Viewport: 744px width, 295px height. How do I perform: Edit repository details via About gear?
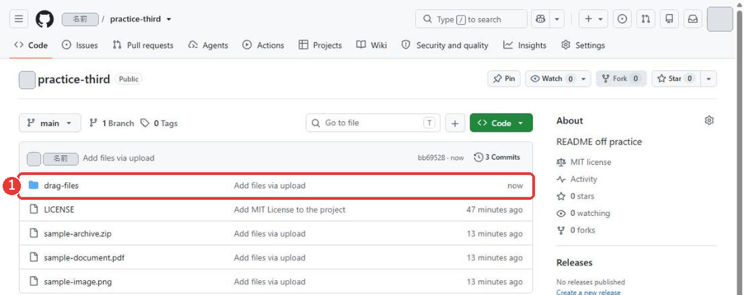709,120
